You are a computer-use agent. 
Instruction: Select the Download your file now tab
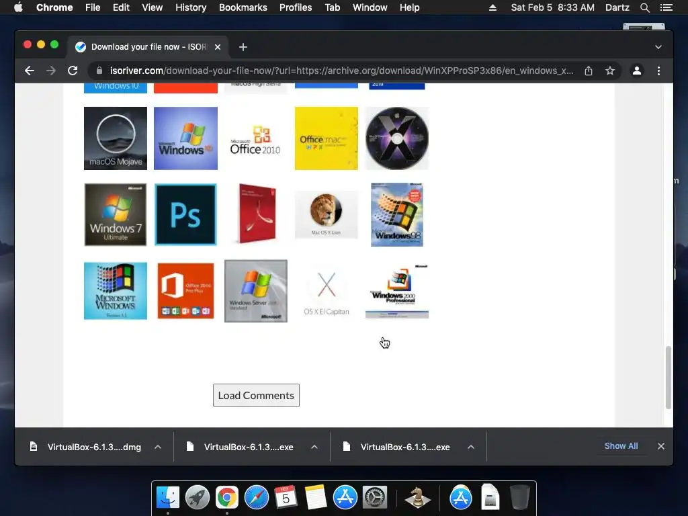(147, 47)
